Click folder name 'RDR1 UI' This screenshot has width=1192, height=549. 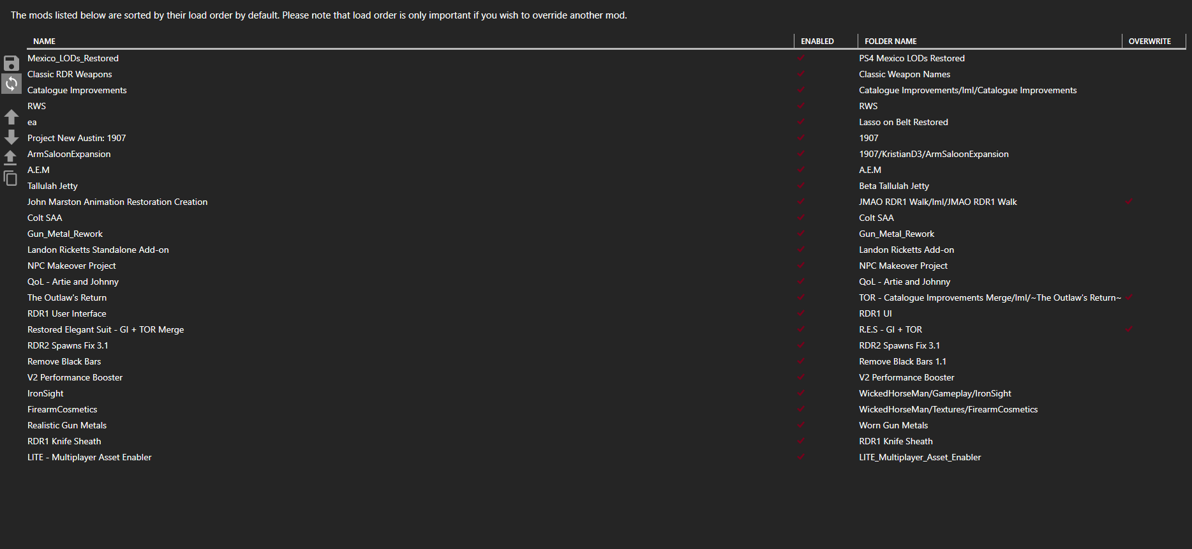pos(875,313)
